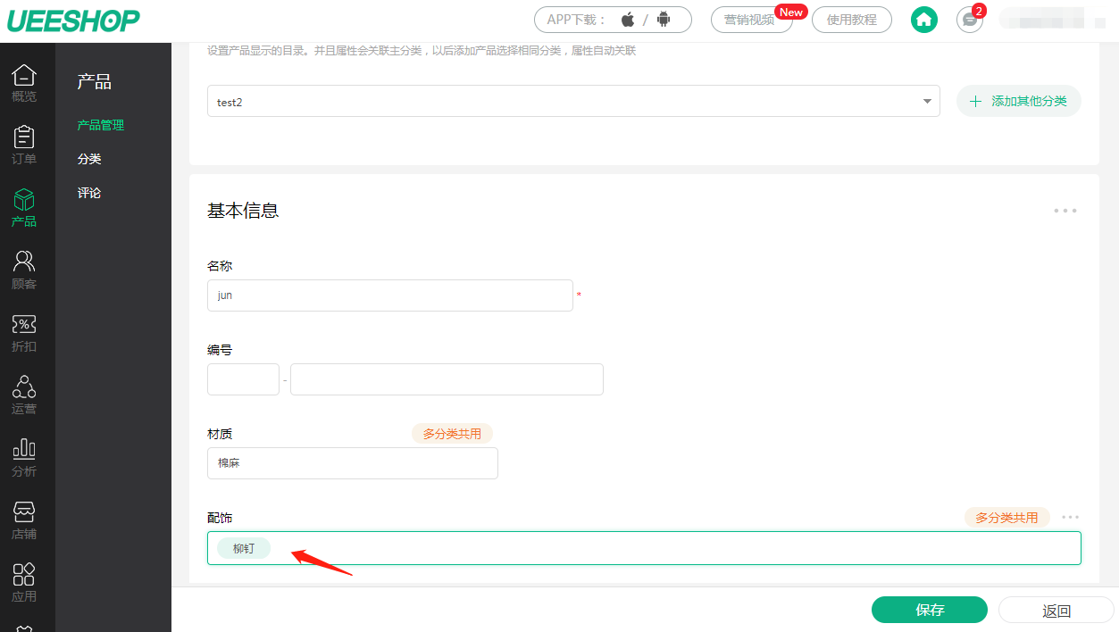
Task: Click the 产品 panel heading
Action: tap(94, 82)
